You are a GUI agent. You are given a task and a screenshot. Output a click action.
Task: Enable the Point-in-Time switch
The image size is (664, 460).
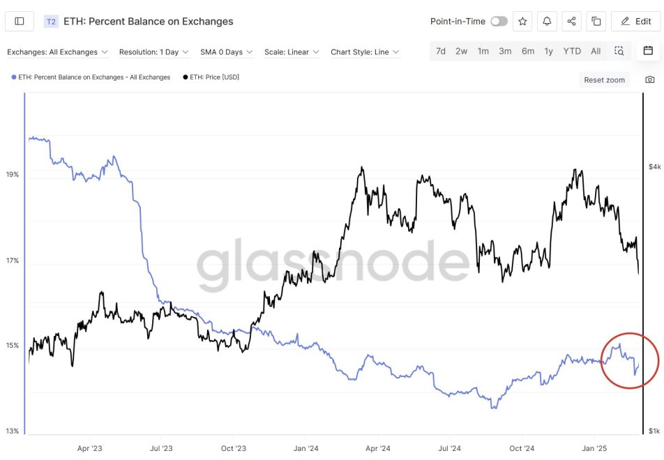[499, 22]
